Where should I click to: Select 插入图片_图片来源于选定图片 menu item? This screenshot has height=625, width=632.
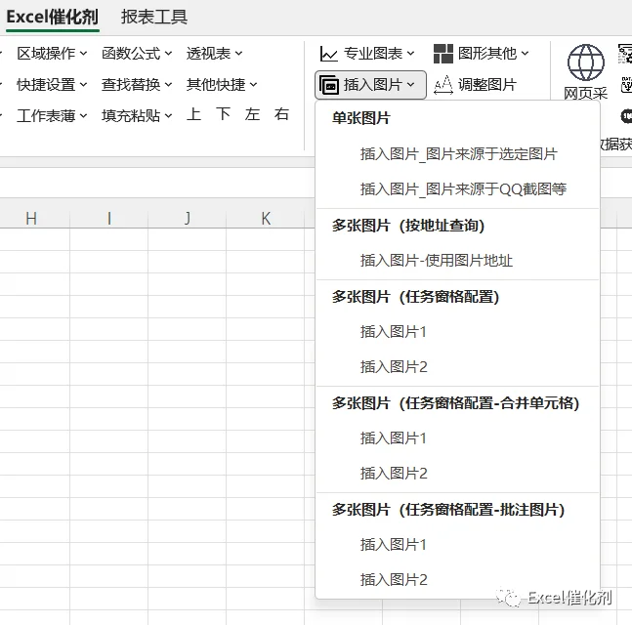coord(458,154)
